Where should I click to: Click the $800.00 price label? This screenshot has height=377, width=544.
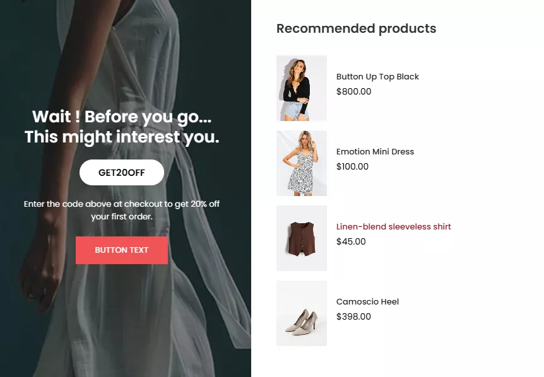[x=353, y=91]
